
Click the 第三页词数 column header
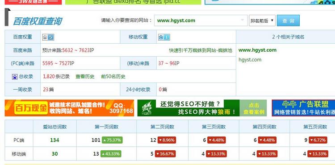[214, 127]
